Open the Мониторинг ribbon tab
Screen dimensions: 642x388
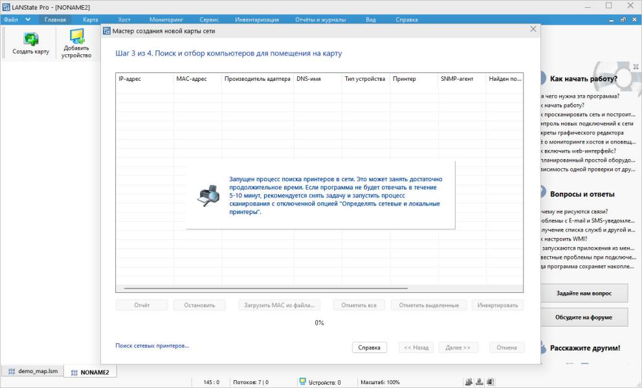pos(166,19)
